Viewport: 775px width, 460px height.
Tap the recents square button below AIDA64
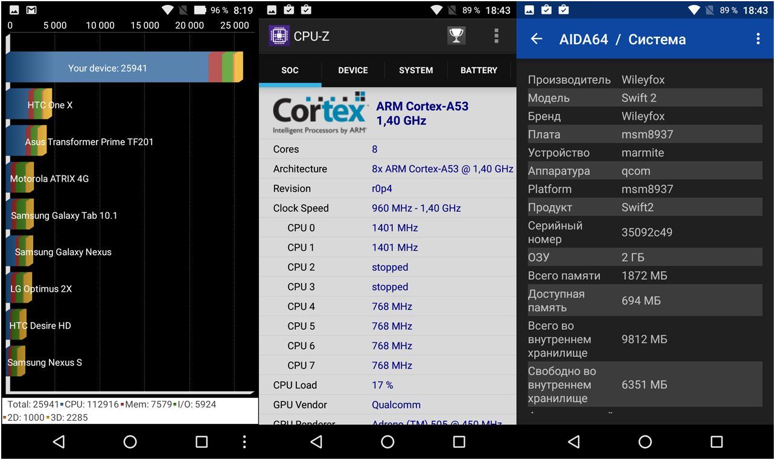pyautogui.click(x=716, y=442)
